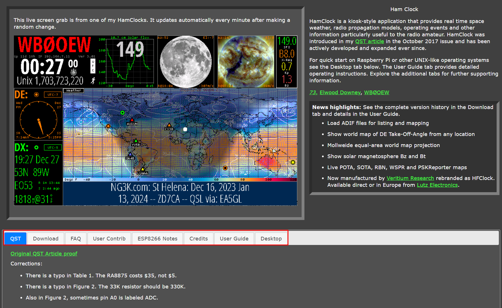Open the DX UTC-5 timezone box
This screenshot has width=502, height=308.
click(53, 147)
